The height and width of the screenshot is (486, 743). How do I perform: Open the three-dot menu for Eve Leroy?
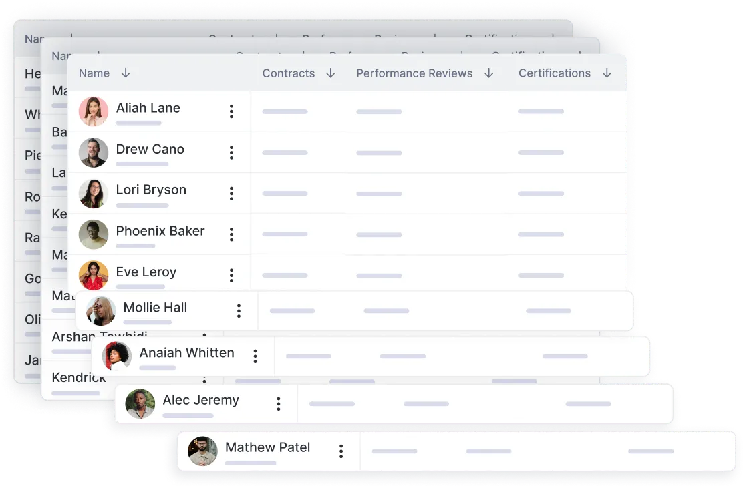point(231,275)
